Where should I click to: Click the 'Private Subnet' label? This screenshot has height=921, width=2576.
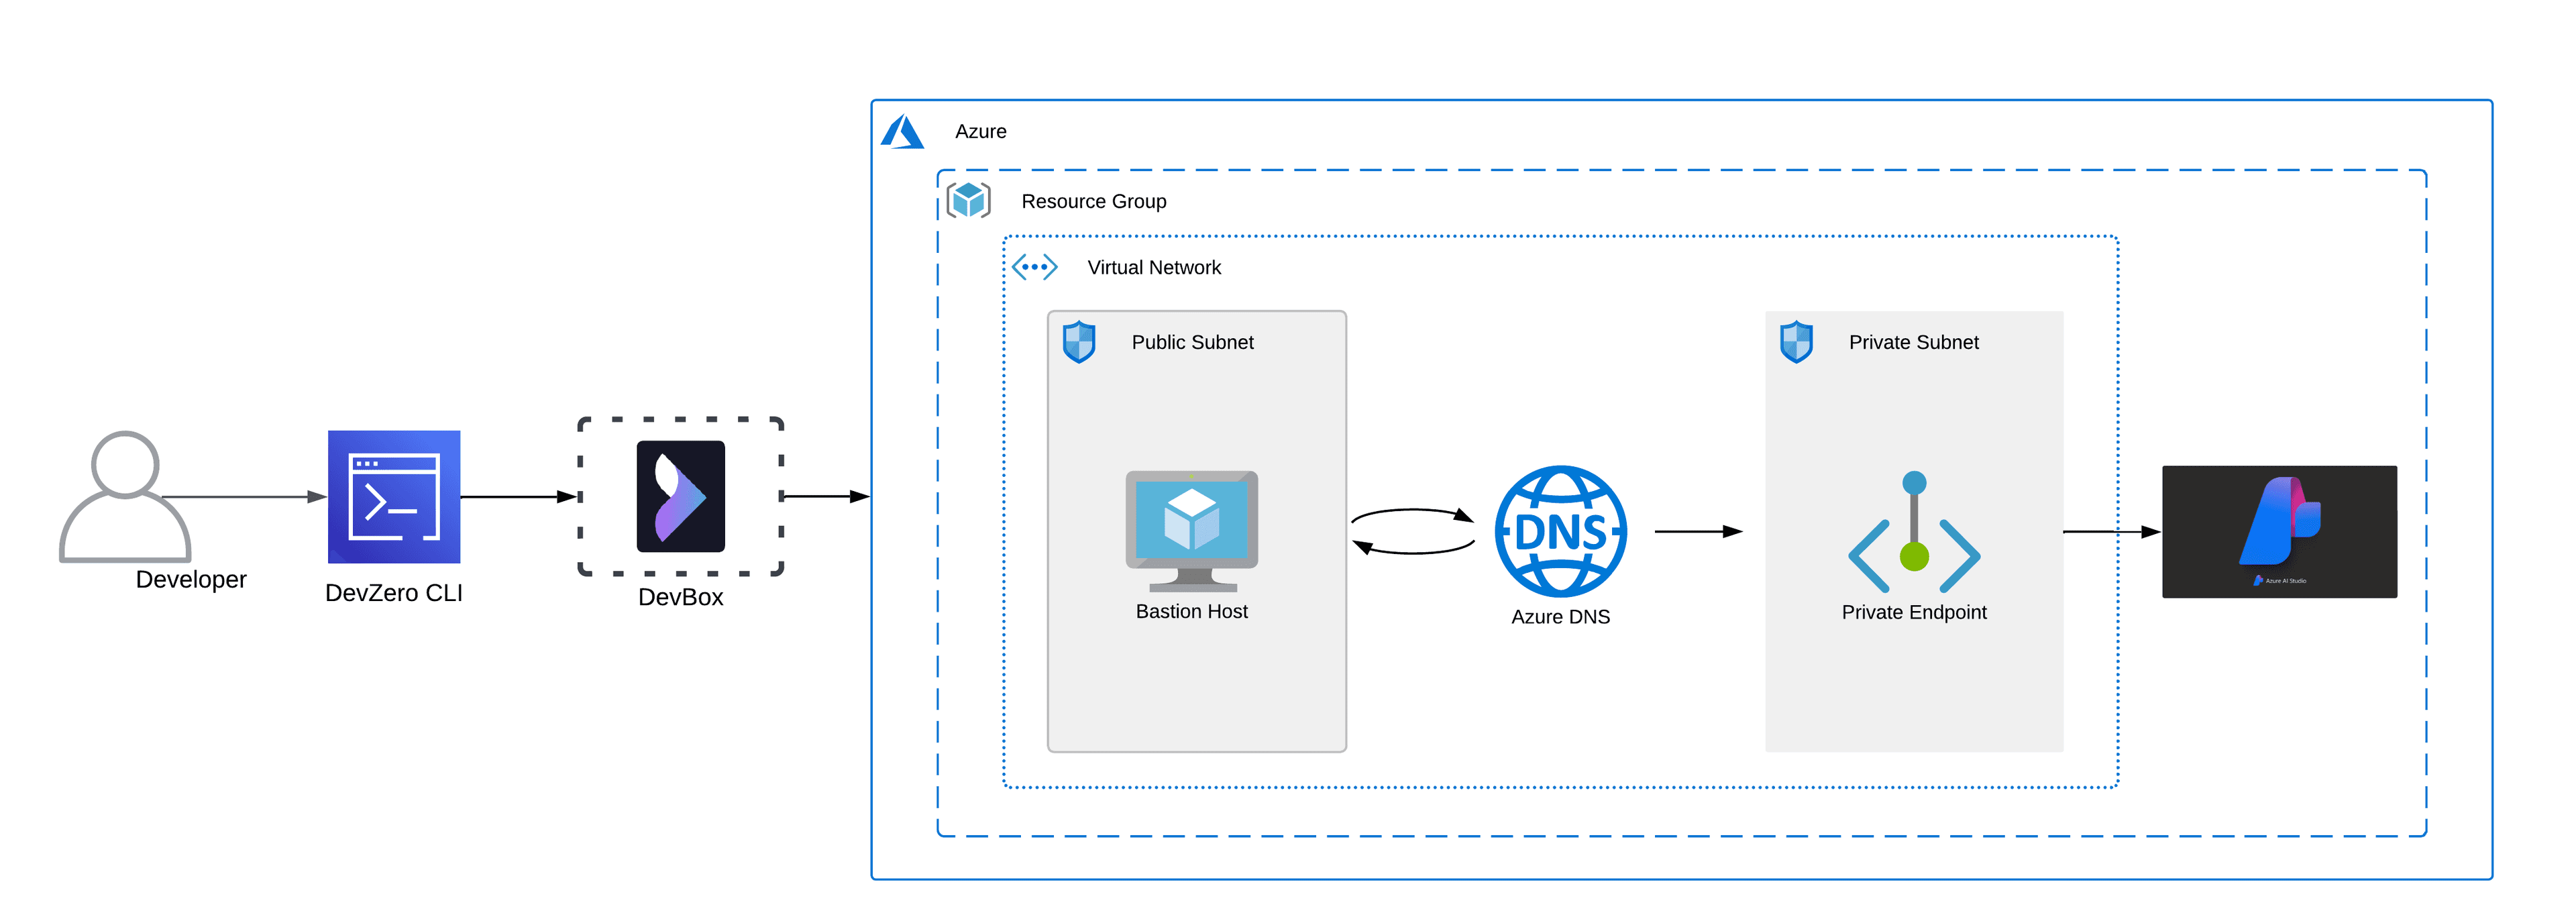click(1914, 342)
